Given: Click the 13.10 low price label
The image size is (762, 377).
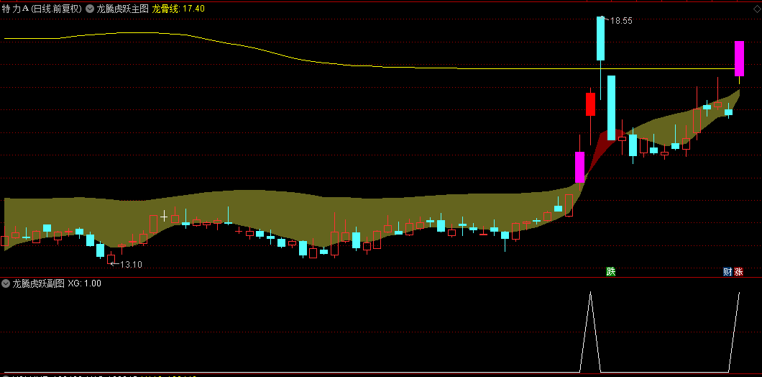Looking at the screenshot, I should (x=132, y=265).
